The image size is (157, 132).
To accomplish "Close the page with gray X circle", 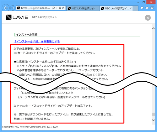I will click(148, 18).
